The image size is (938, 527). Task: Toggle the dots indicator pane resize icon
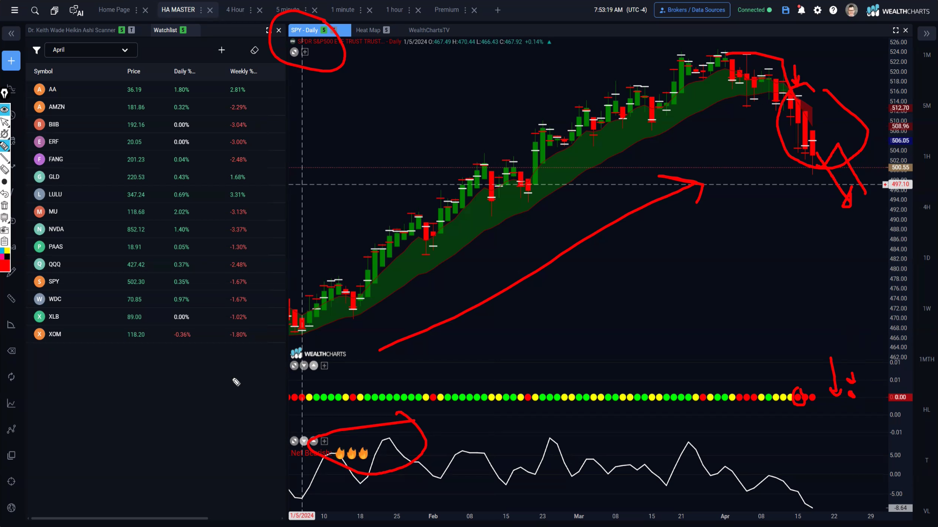(294, 365)
